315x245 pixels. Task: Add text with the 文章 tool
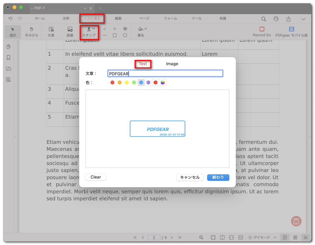(51, 32)
